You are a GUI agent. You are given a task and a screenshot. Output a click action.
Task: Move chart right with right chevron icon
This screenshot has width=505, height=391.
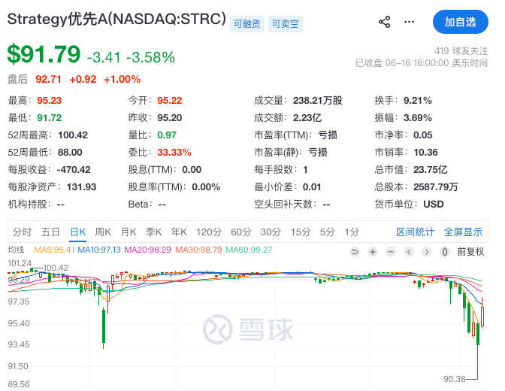[427, 251]
